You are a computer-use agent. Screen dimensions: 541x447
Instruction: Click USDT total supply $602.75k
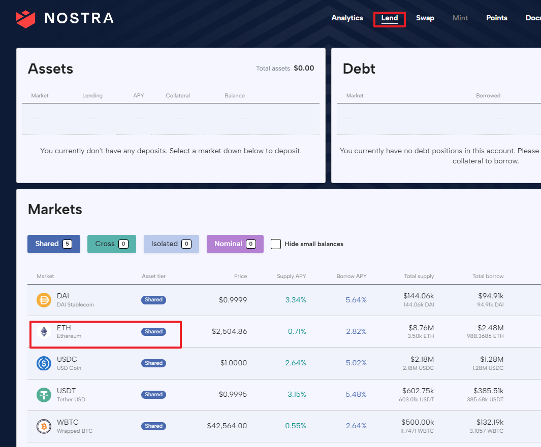point(418,391)
